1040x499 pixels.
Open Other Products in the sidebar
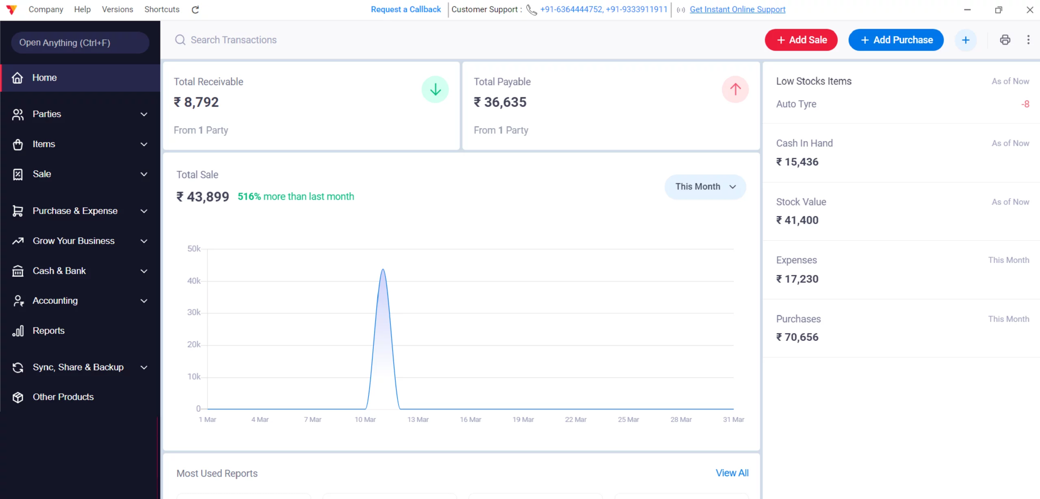click(x=63, y=397)
